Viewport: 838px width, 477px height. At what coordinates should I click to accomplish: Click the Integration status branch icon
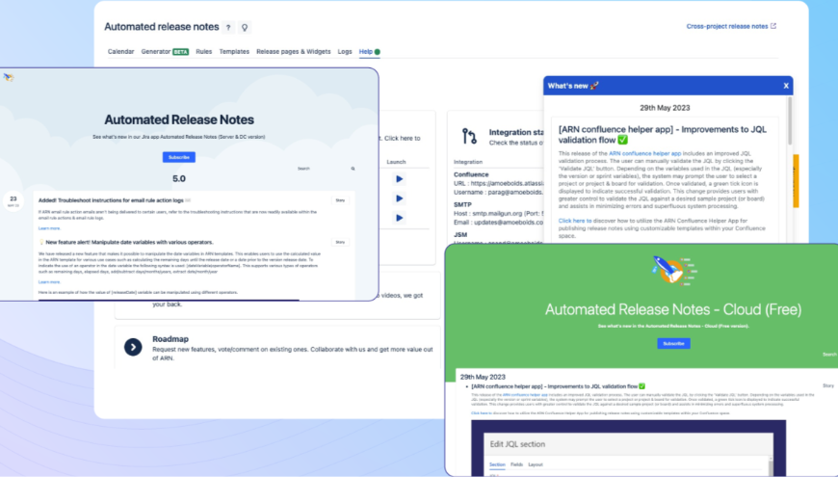[x=469, y=137]
